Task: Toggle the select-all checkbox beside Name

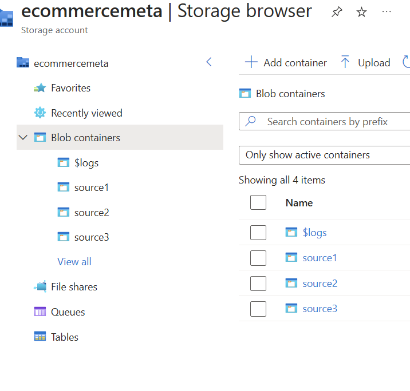Action: (x=258, y=202)
